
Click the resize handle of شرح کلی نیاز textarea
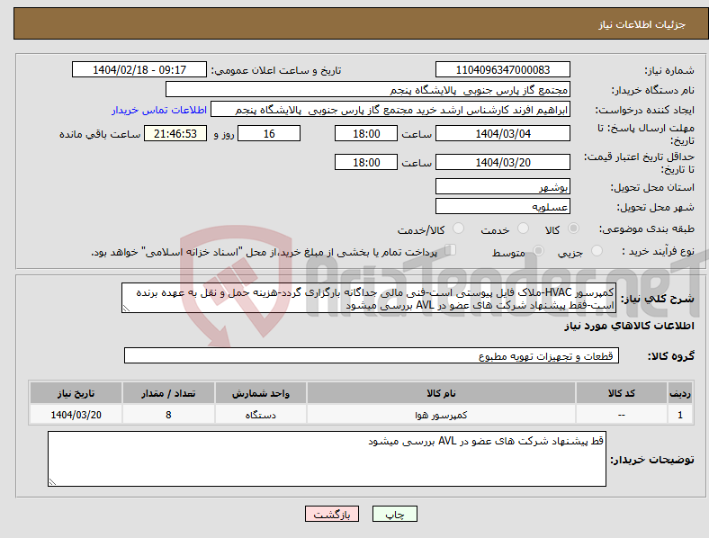pyautogui.click(x=126, y=309)
